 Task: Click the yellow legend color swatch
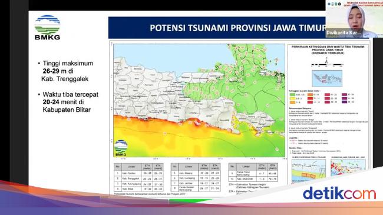[292, 98]
